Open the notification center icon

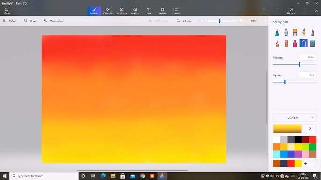pyautogui.click(x=315, y=176)
